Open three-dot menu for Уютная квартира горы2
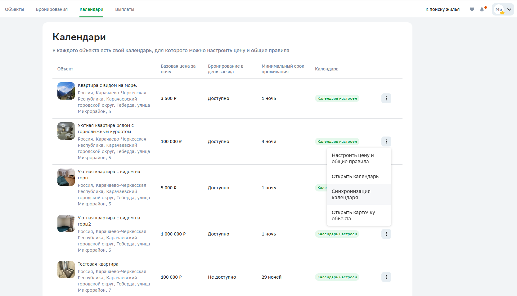The height and width of the screenshot is (296, 517). point(386,234)
